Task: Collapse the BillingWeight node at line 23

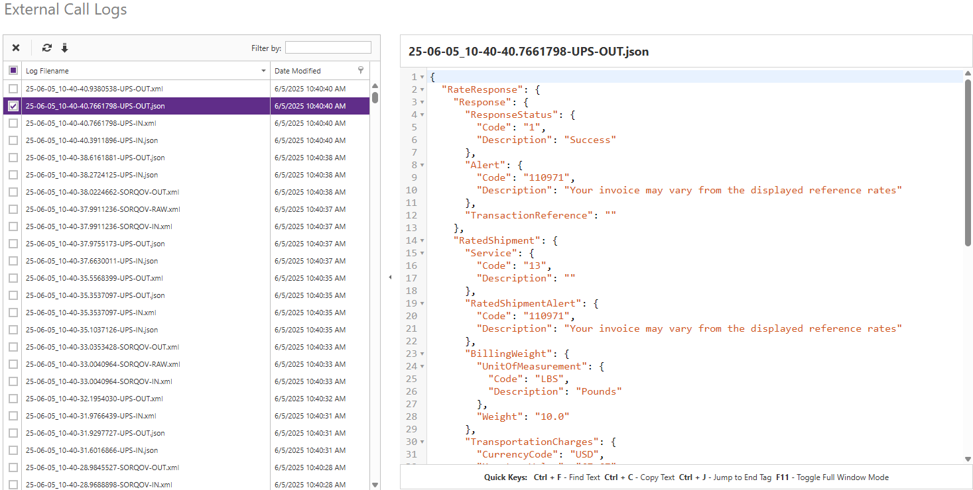Action: click(x=422, y=354)
